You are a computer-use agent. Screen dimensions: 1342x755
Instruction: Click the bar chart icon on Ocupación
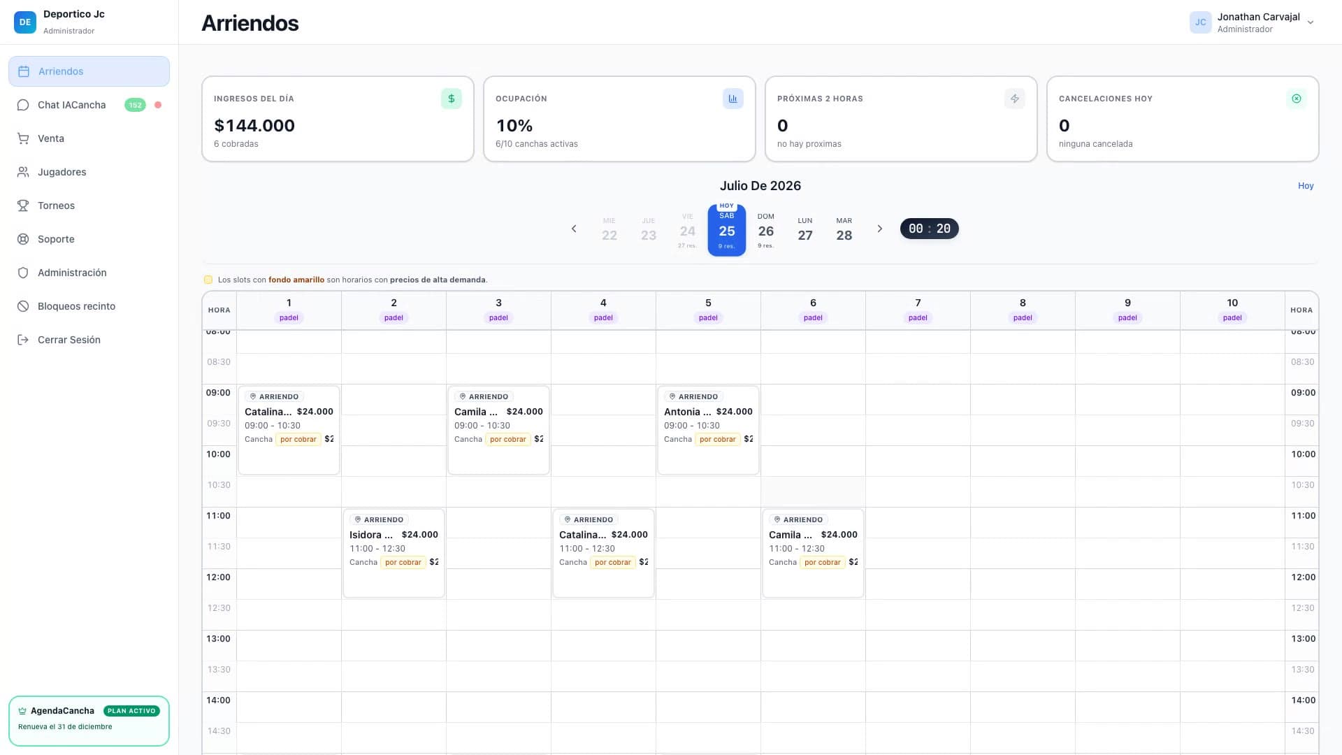point(733,99)
